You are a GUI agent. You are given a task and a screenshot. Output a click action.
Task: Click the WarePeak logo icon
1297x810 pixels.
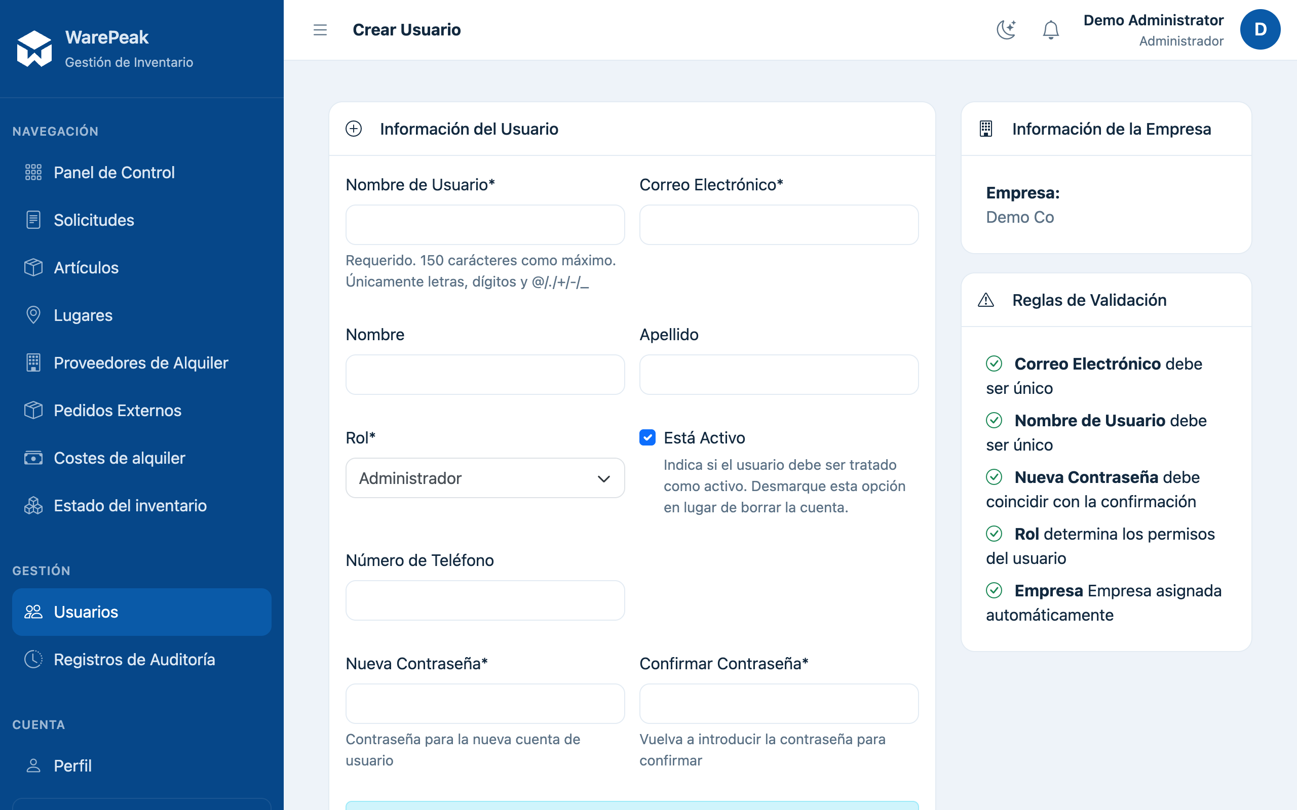[x=34, y=48]
